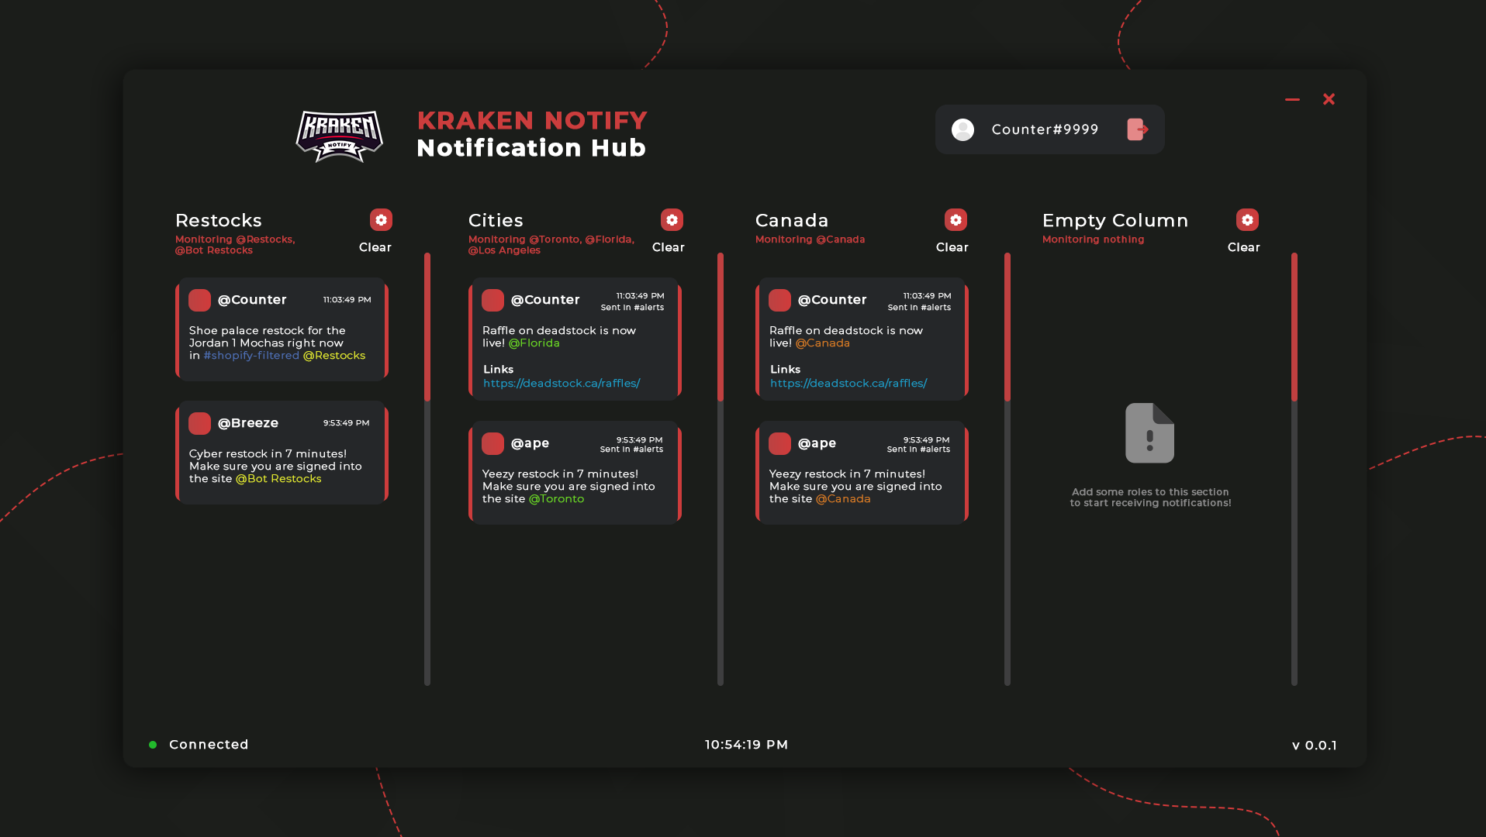The width and height of the screenshot is (1486, 837).
Task: Click the green Connected status dot
Action: (153, 745)
